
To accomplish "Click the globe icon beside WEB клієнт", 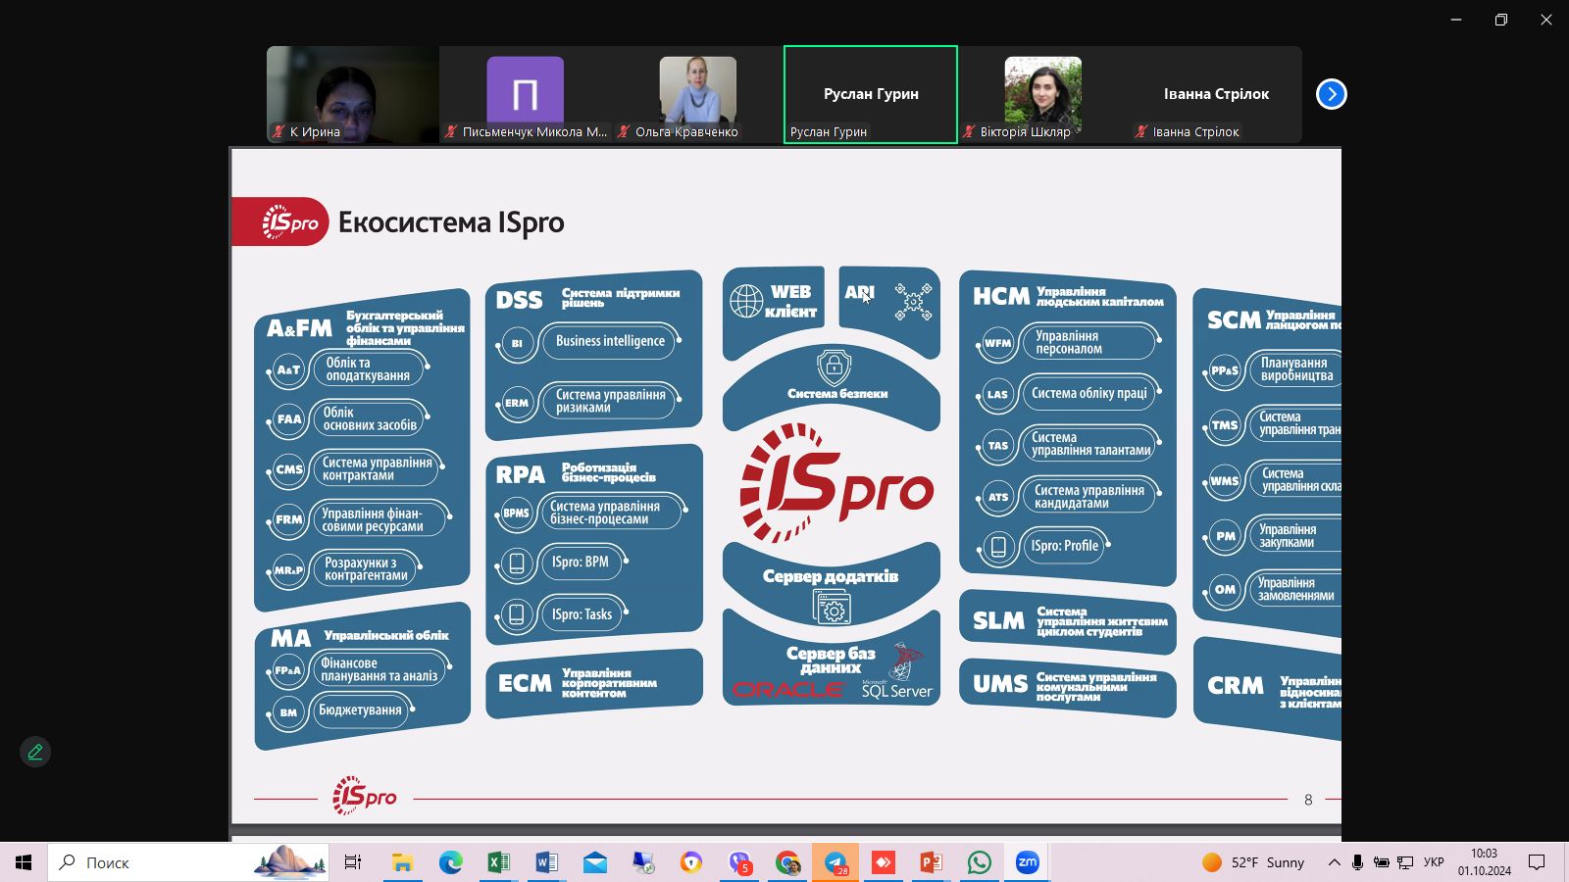I will [746, 301].
